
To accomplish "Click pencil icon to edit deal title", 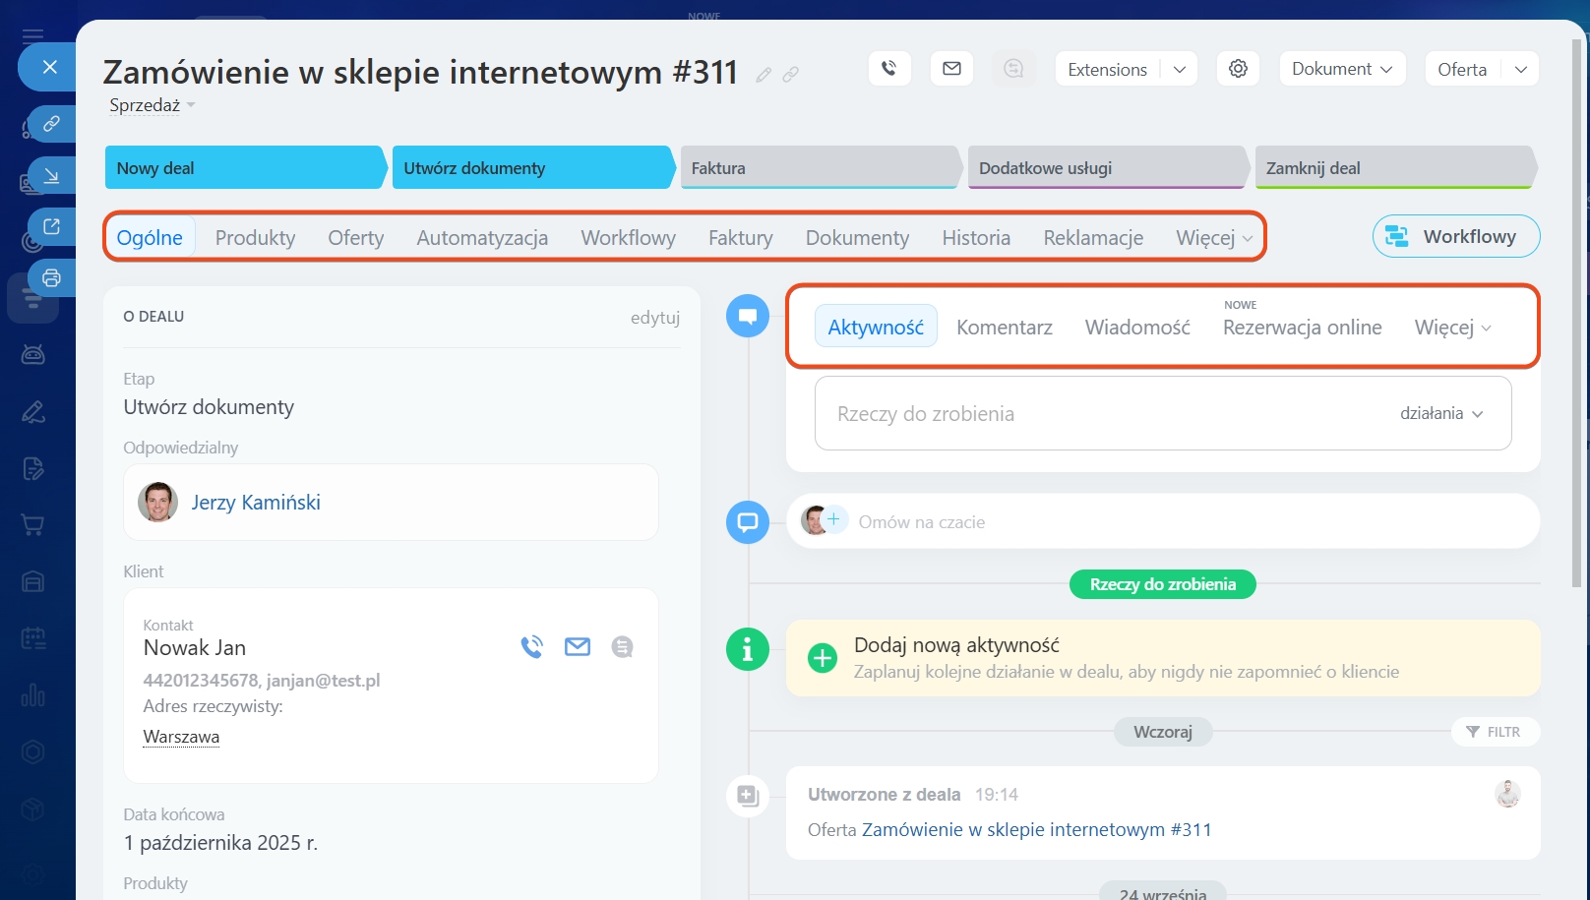I will (x=764, y=75).
